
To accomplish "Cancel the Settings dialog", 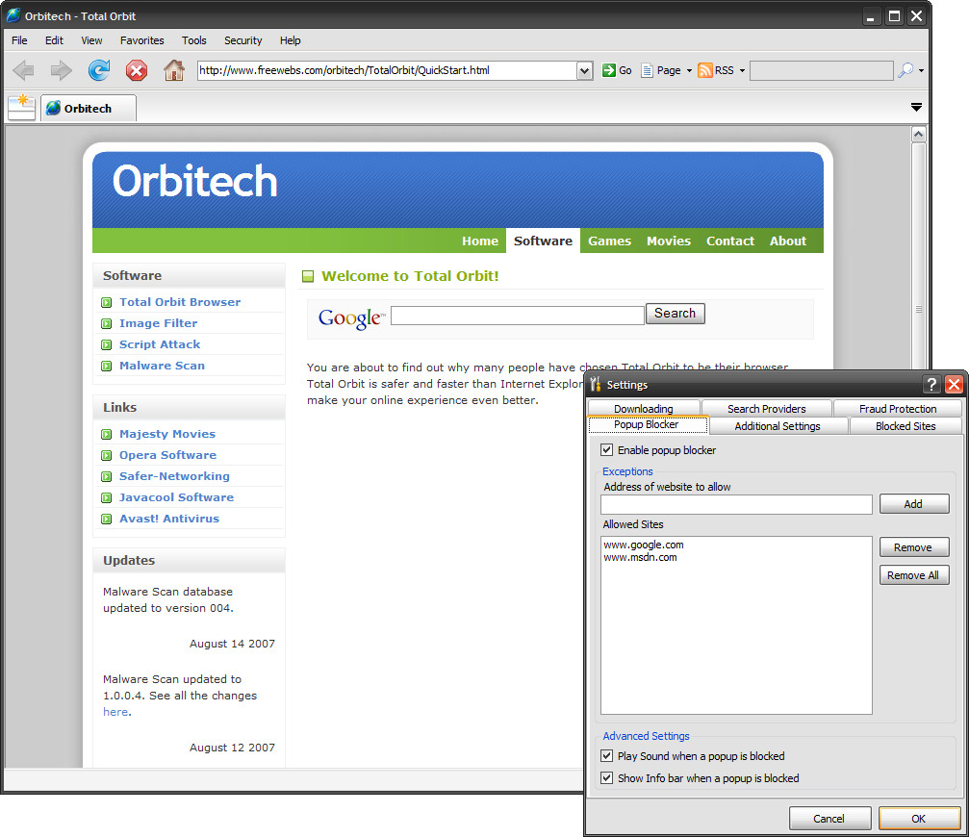I will coord(830,819).
